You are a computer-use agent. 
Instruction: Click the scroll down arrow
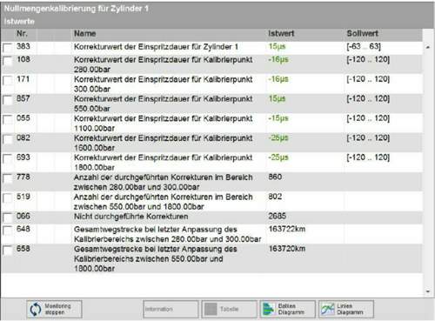[x=428, y=291]
